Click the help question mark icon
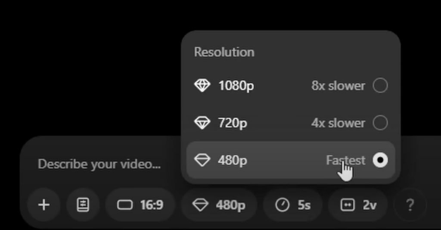Viewport: 441px width, 230px height. pos(410,205)
